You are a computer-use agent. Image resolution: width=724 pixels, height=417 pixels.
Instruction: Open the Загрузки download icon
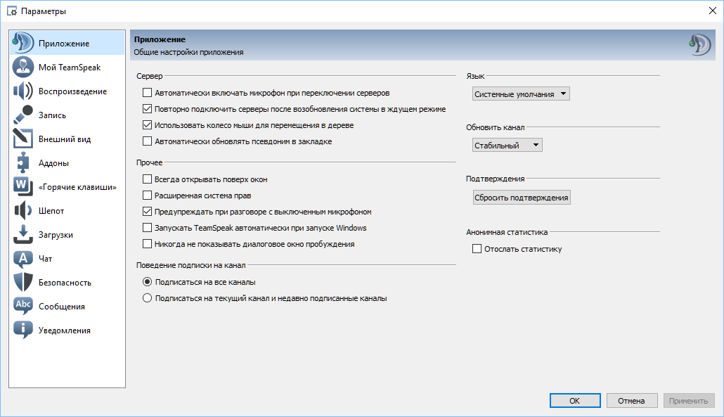coord(23,235)
